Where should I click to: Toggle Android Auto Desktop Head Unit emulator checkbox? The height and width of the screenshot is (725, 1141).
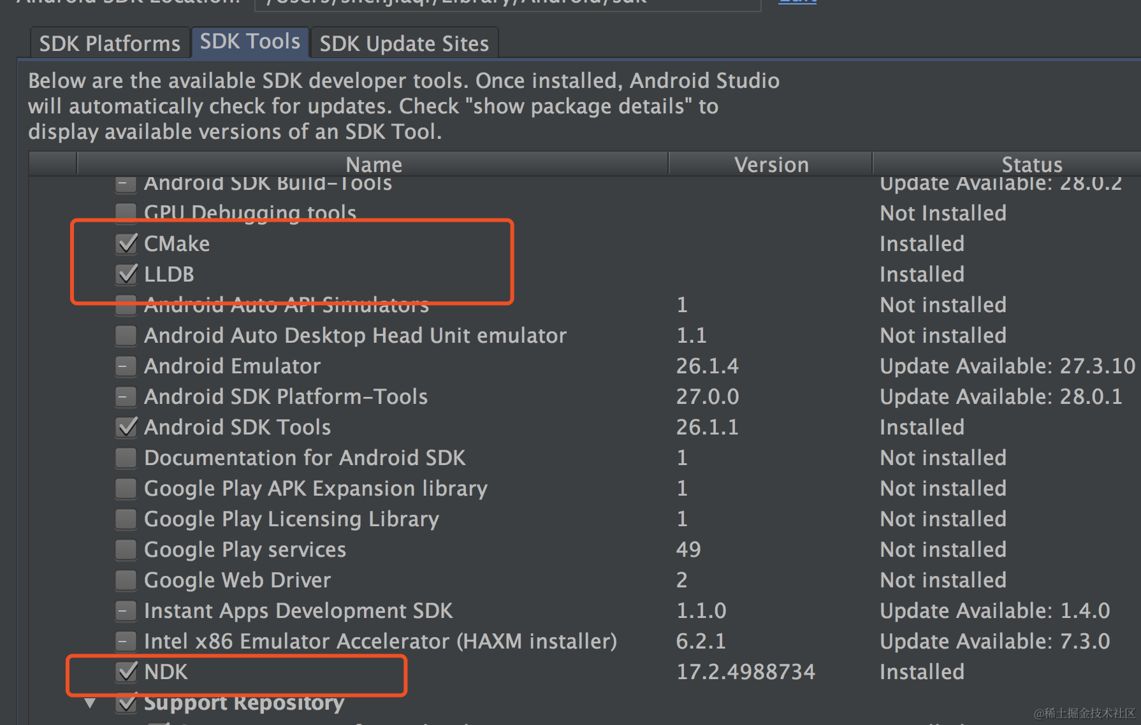point(126,335)
